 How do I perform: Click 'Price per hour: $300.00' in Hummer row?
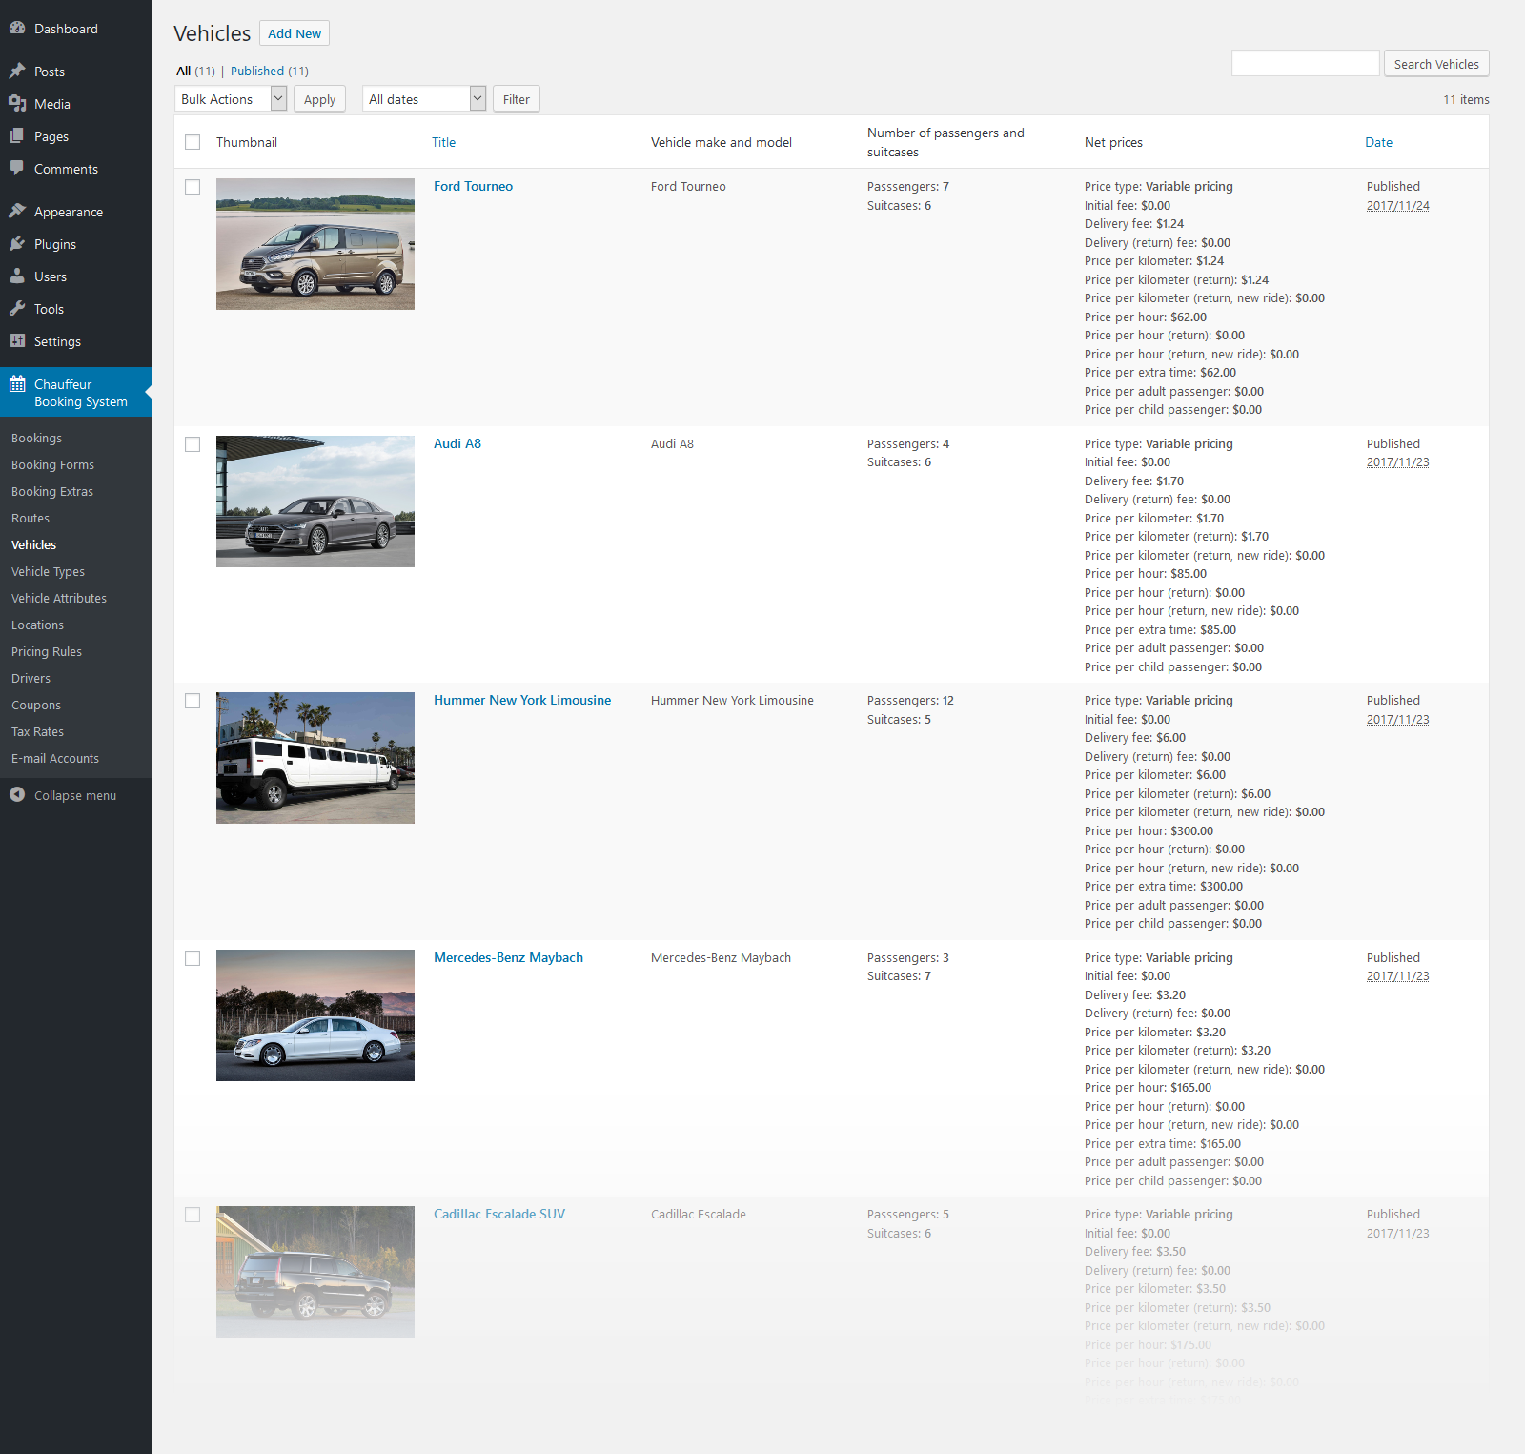coord(1149,831)
